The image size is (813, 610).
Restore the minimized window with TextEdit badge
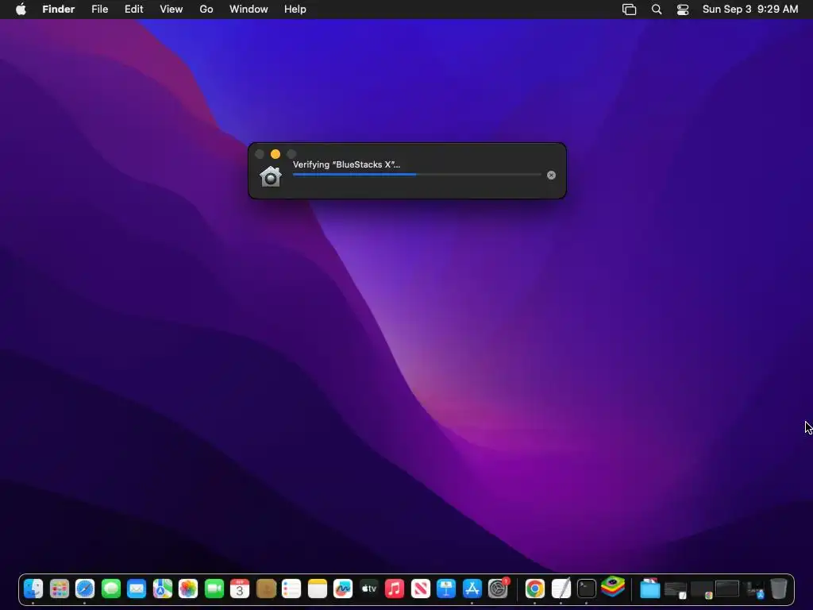[676, 590]
